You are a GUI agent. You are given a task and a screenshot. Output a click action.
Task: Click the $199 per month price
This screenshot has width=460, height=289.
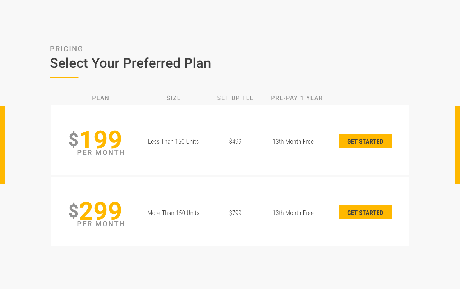pyautogui.click(x=97, y=142)
